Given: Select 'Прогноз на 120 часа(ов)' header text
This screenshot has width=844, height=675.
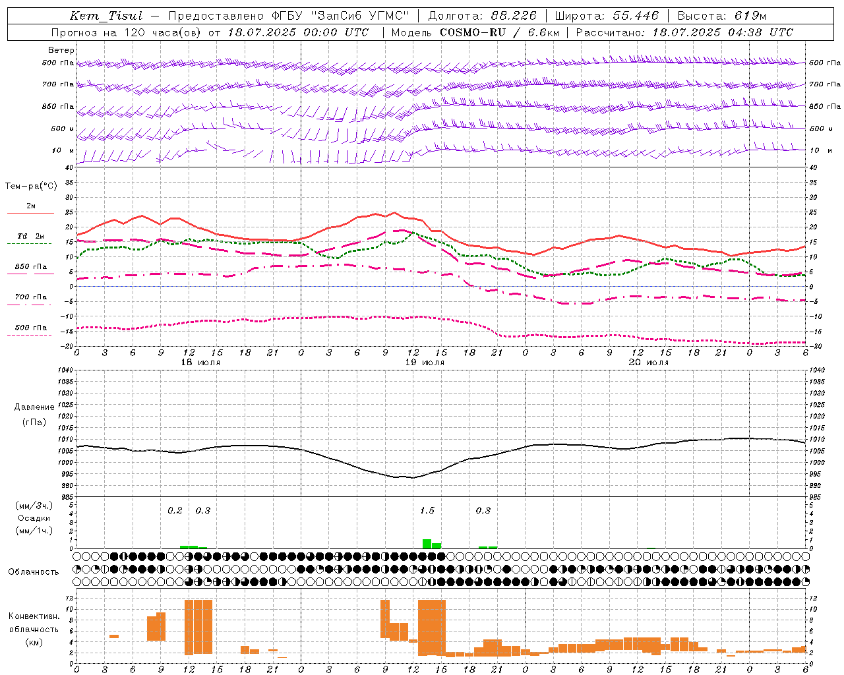Looking at the screenshot, I should point(127,32).
